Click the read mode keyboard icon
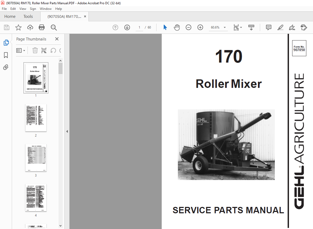313x229 pixels. tap(251, 27)
